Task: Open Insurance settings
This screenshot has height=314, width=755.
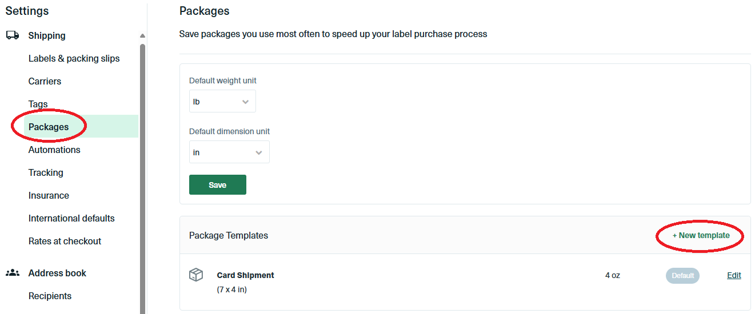Action: [49, 195]
